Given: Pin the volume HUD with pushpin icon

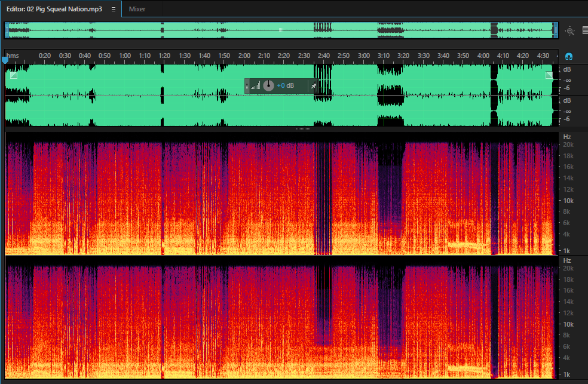Looking at the screenshot, I should pyautogui.click(x=314, y=86).
